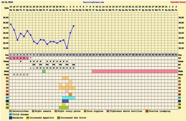Click the left-side row label 06
Viewport: 186px width, 121px height.
point(7,94)
